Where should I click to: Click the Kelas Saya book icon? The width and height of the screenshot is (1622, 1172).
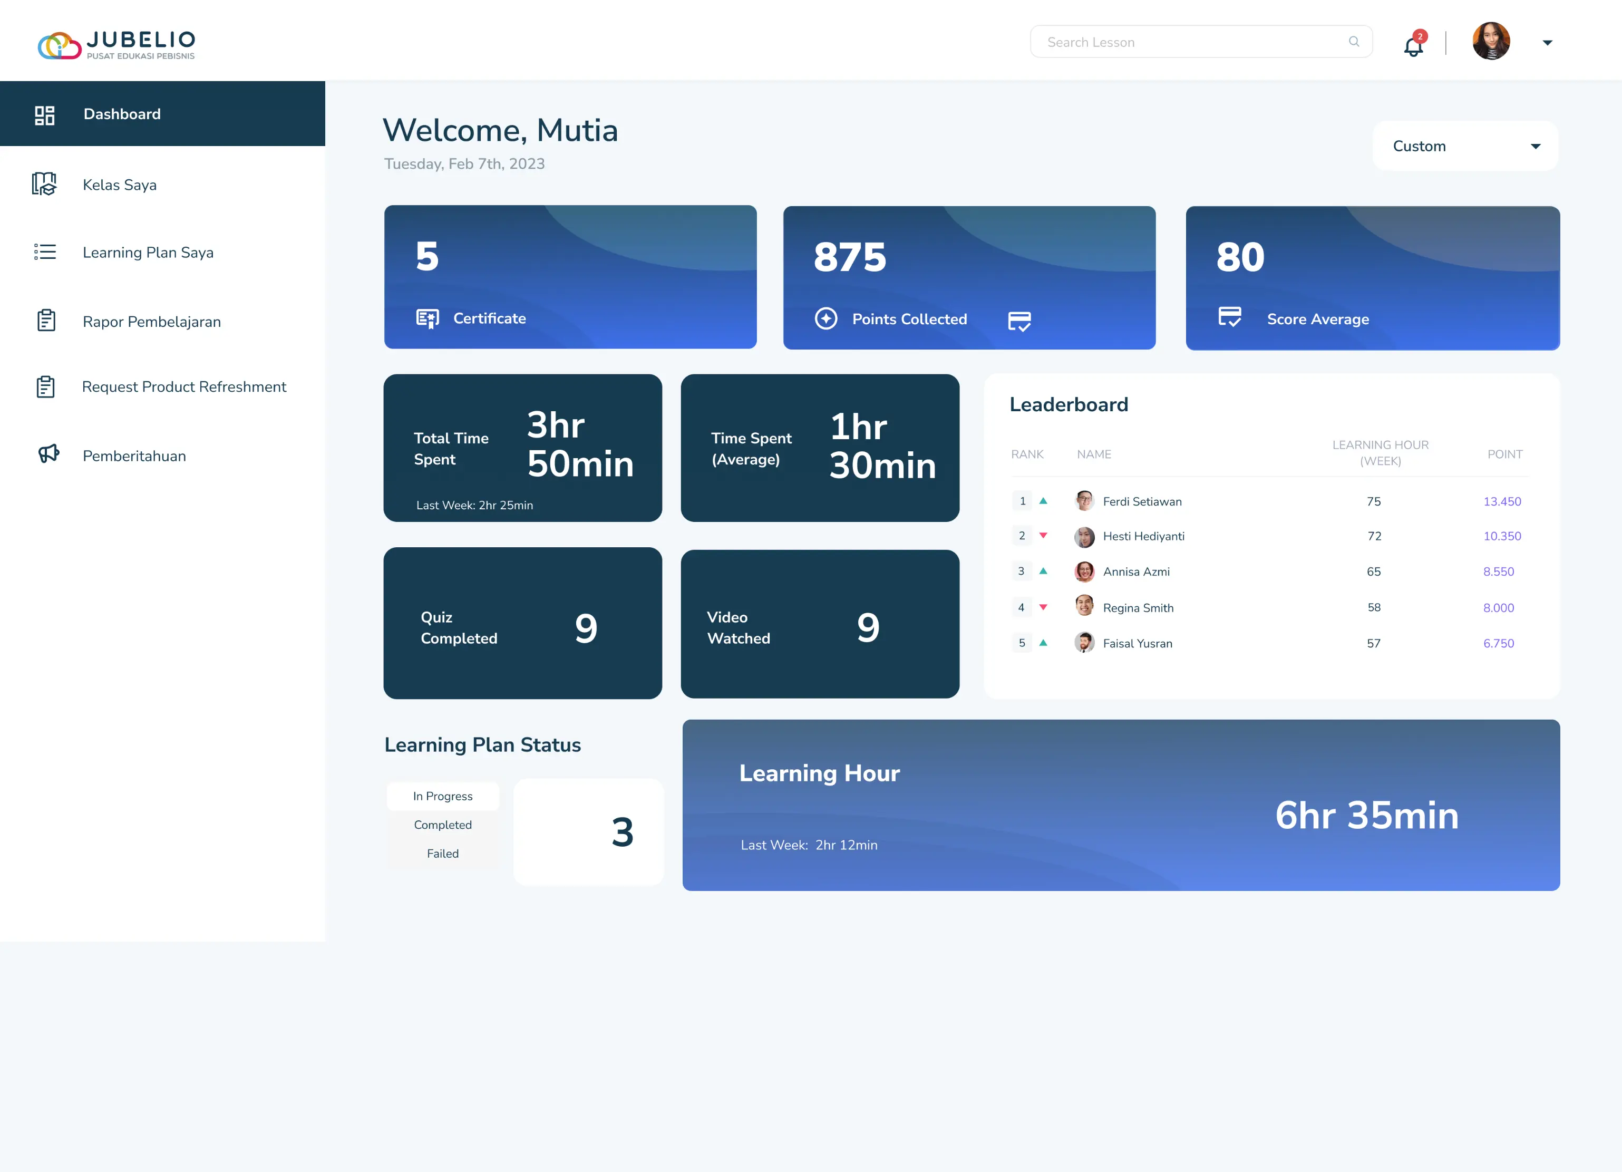pos(44,184)
